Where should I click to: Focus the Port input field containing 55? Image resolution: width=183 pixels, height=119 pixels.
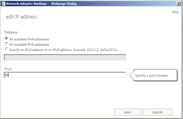65,75
